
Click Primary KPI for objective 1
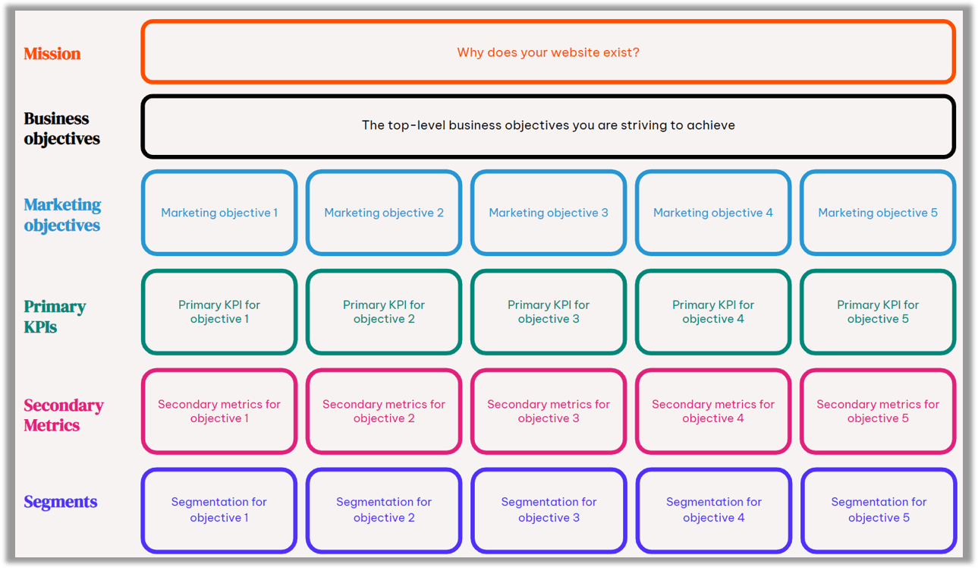click(219, 311)
